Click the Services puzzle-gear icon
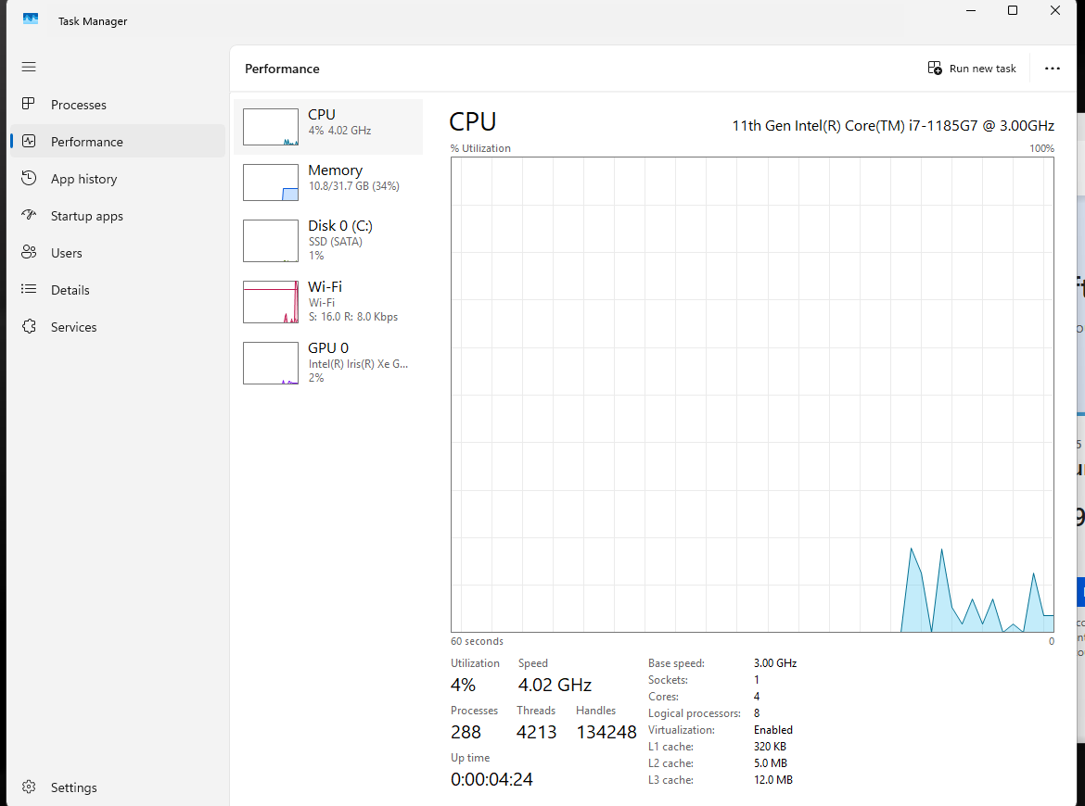1085x806 pixels. [29, 327]
